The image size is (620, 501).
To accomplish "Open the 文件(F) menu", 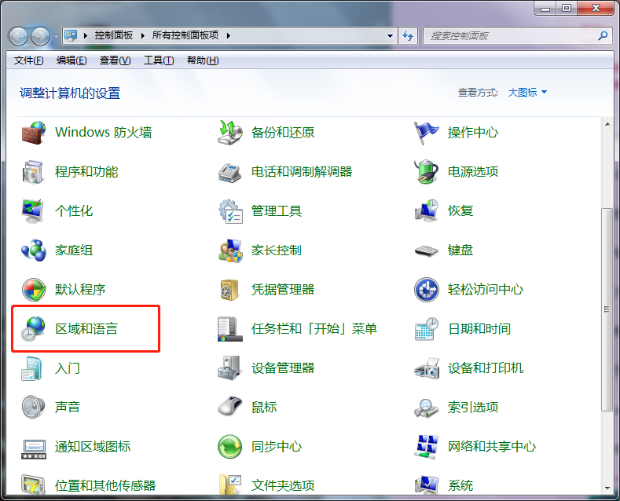I will tap(28, 60).
